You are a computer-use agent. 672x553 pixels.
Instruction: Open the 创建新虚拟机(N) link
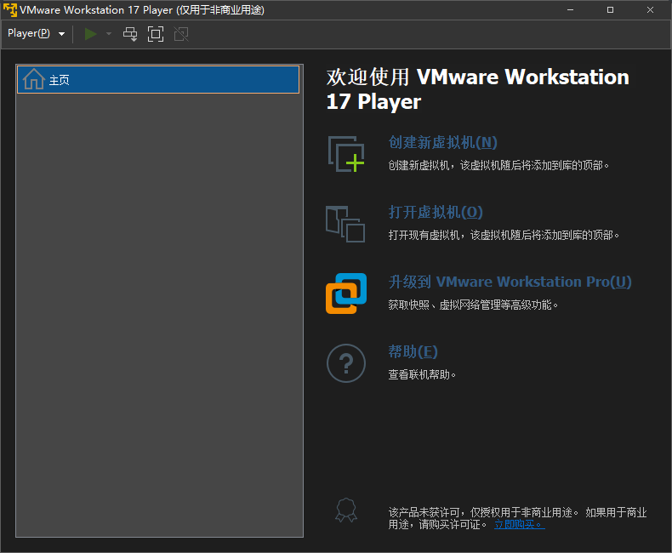(442, 143)
